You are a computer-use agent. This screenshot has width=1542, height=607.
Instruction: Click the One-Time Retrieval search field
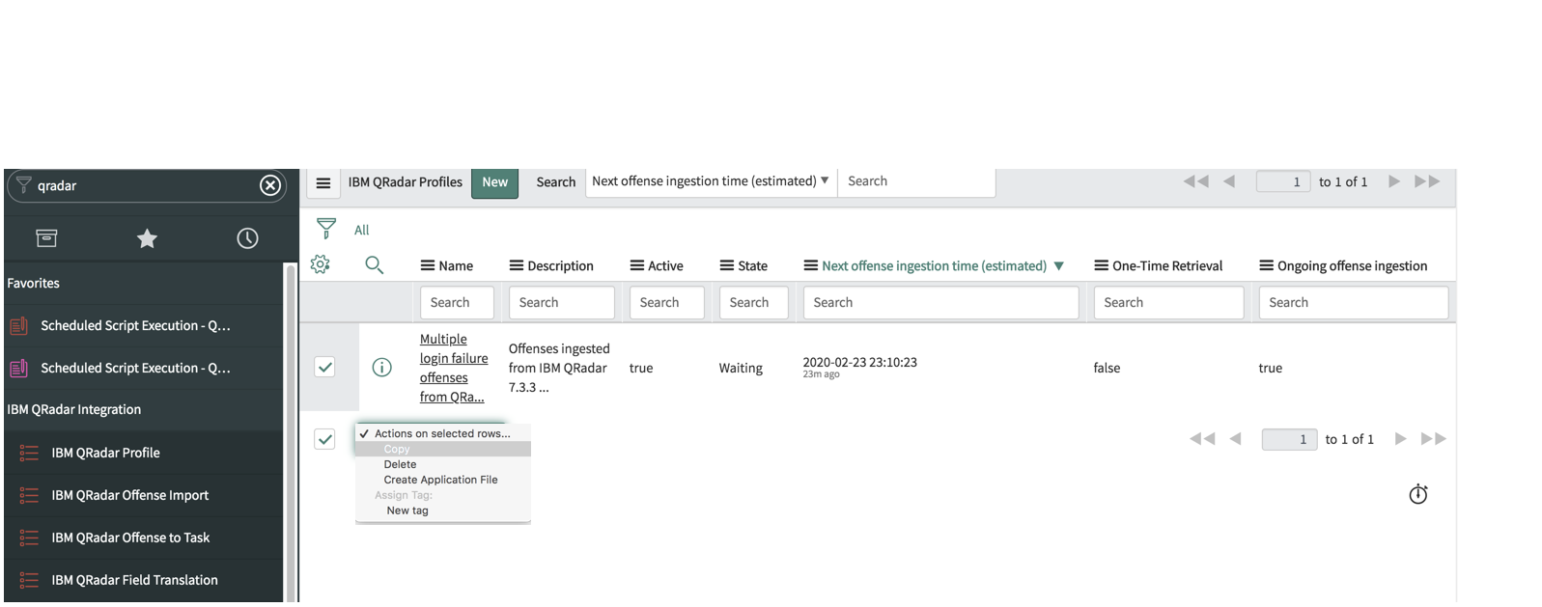tap(1169, 302)
